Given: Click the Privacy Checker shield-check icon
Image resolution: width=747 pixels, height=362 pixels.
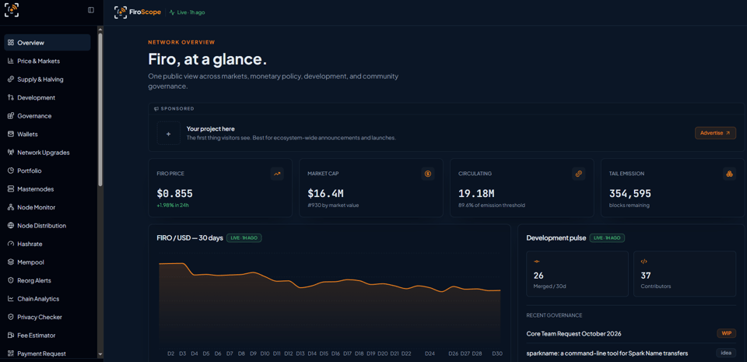Looking at the screenshot, I should pos(10,317).
